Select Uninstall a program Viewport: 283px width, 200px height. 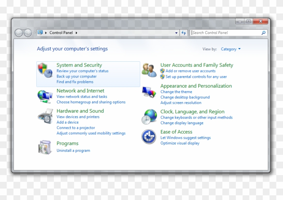(73, 151)
